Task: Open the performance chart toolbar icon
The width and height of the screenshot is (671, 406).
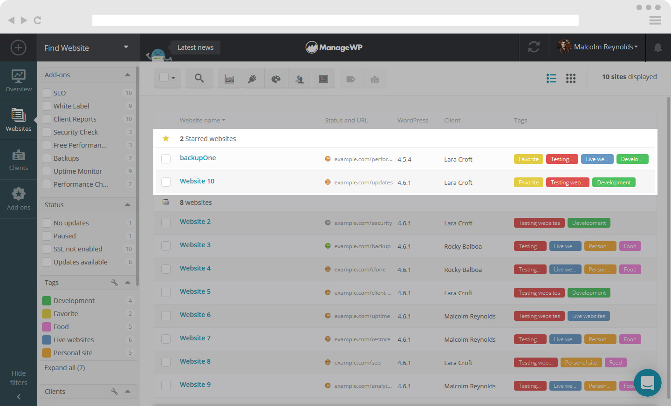Action: click(229, 79)
